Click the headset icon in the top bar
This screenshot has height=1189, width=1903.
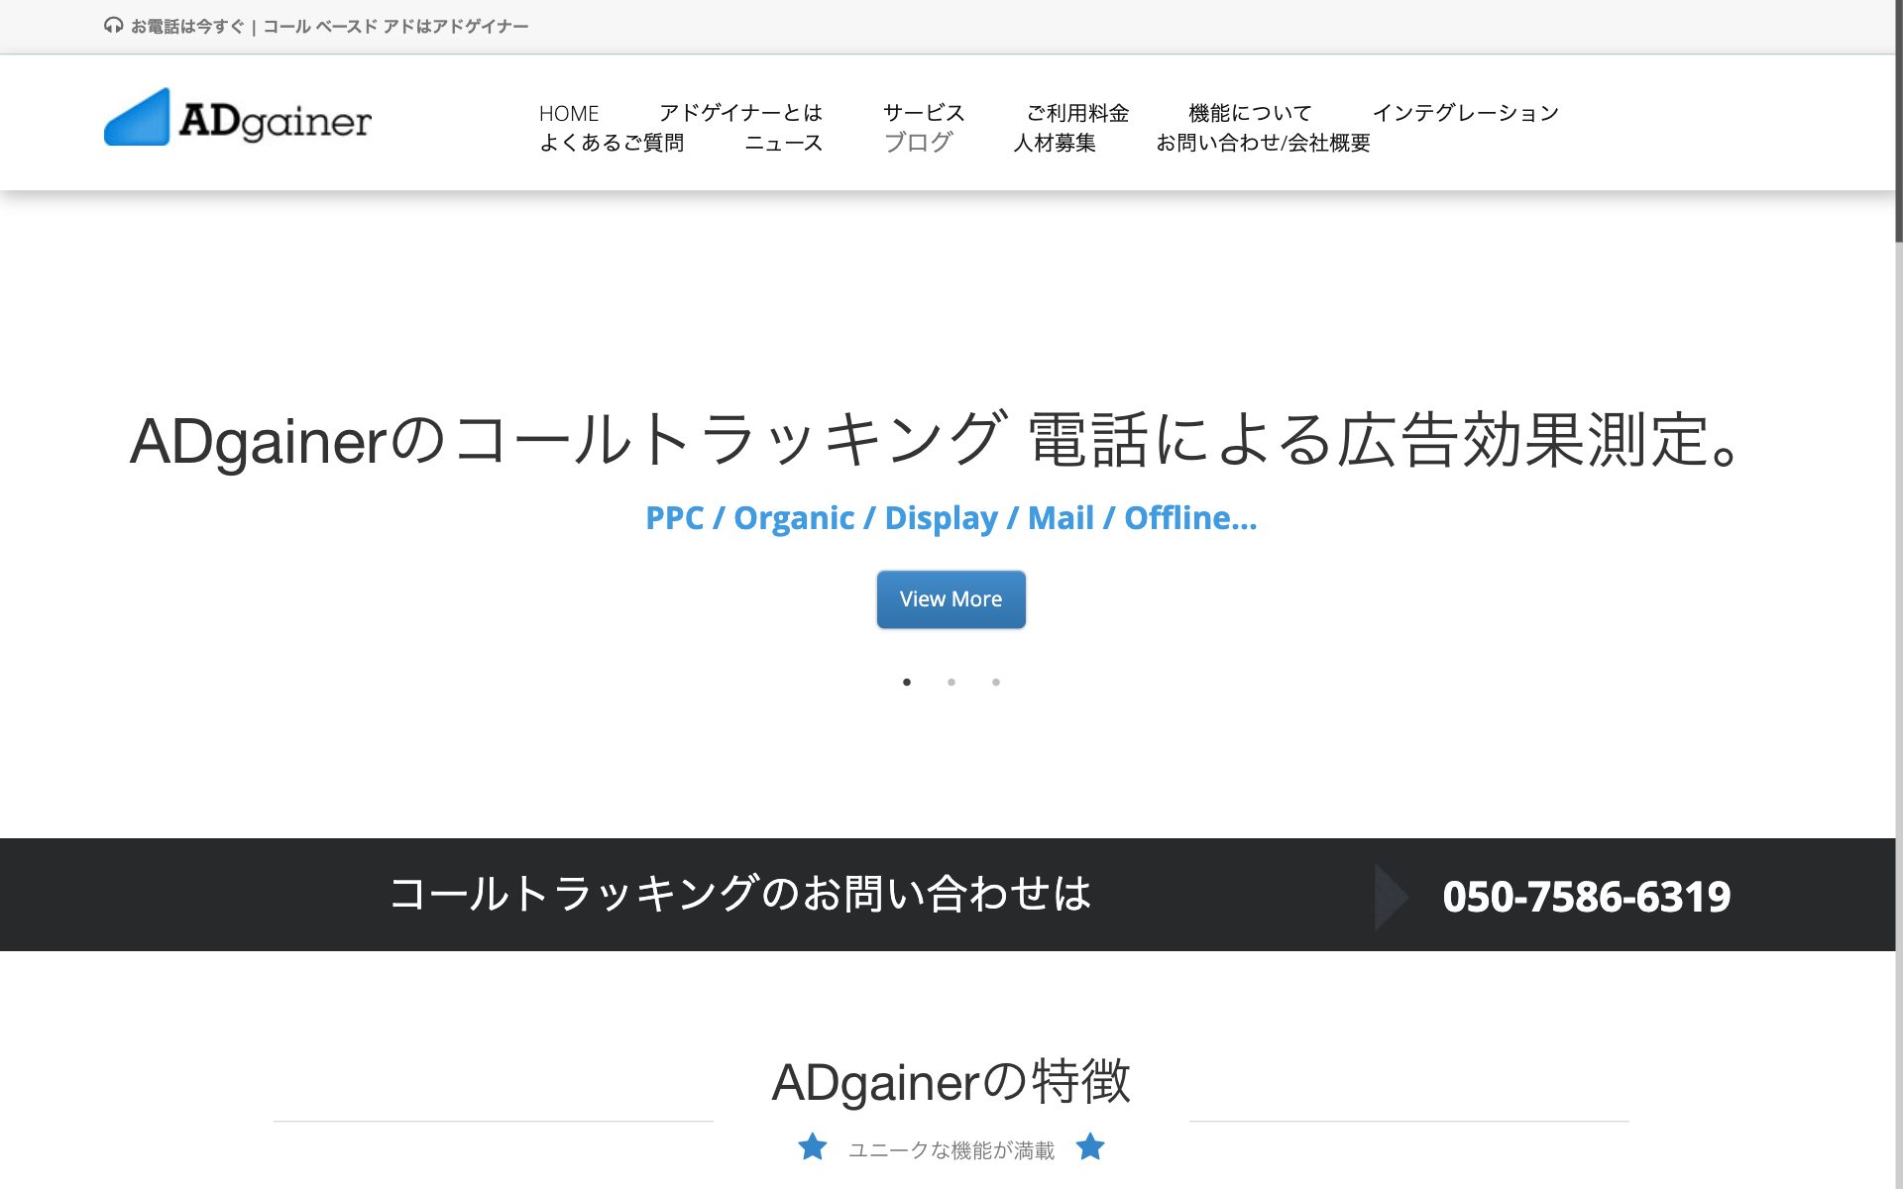point(113,26)
